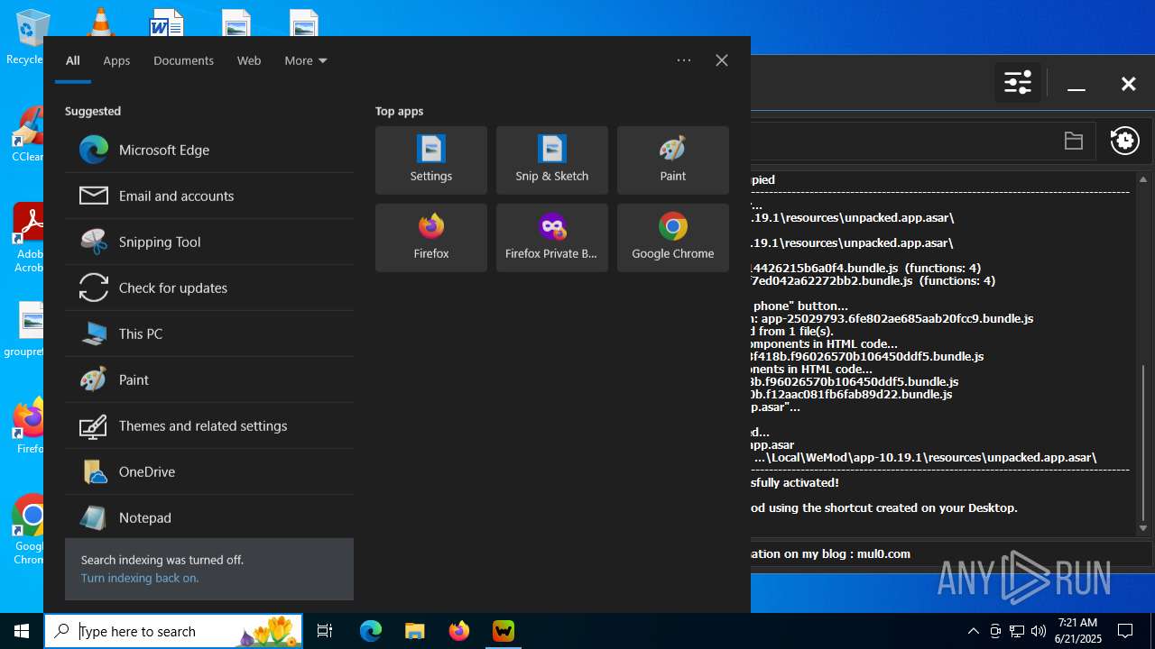
Task: Switch to the All search tab
Action: pyautogui.click(x=73, y=60)
